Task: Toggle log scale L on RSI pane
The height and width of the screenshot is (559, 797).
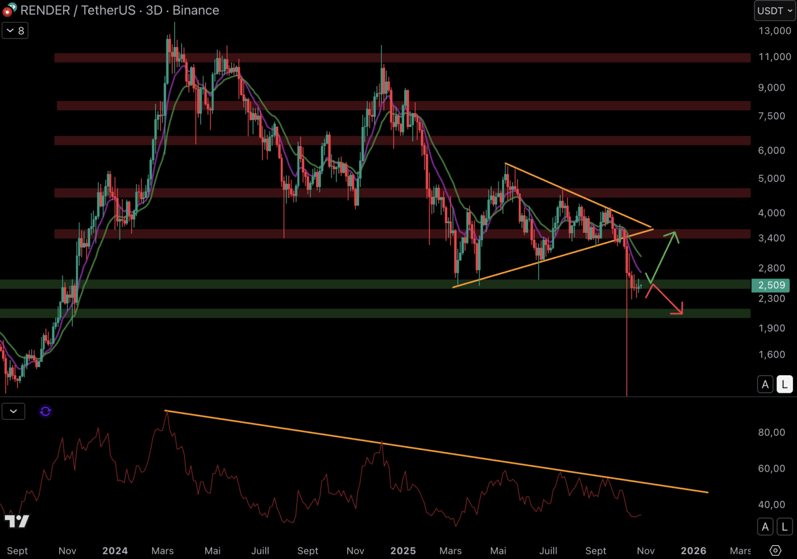Action: [x=784, y=527]
